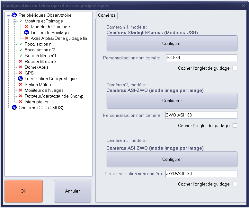The height and width of the screenshot is (208, 249).
Task: Click the red X icon beside Modèle de Pointage
Action: point(27,27)
